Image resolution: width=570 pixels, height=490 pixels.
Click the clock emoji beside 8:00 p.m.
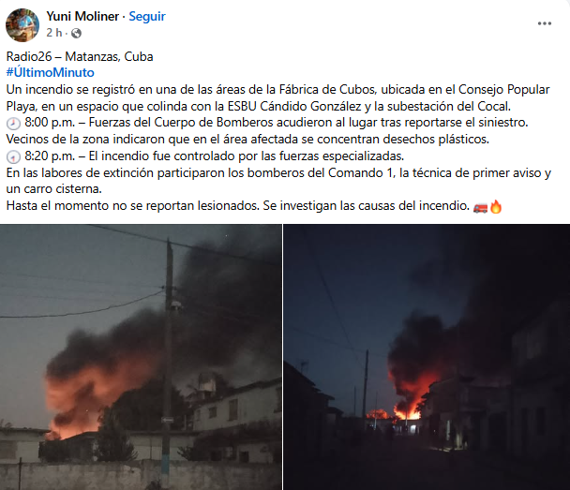(x=13, y=124)
